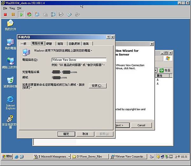Select the Recycle Bin desktop icon
The height and width of the screenshot is (166, 191).
10,82
